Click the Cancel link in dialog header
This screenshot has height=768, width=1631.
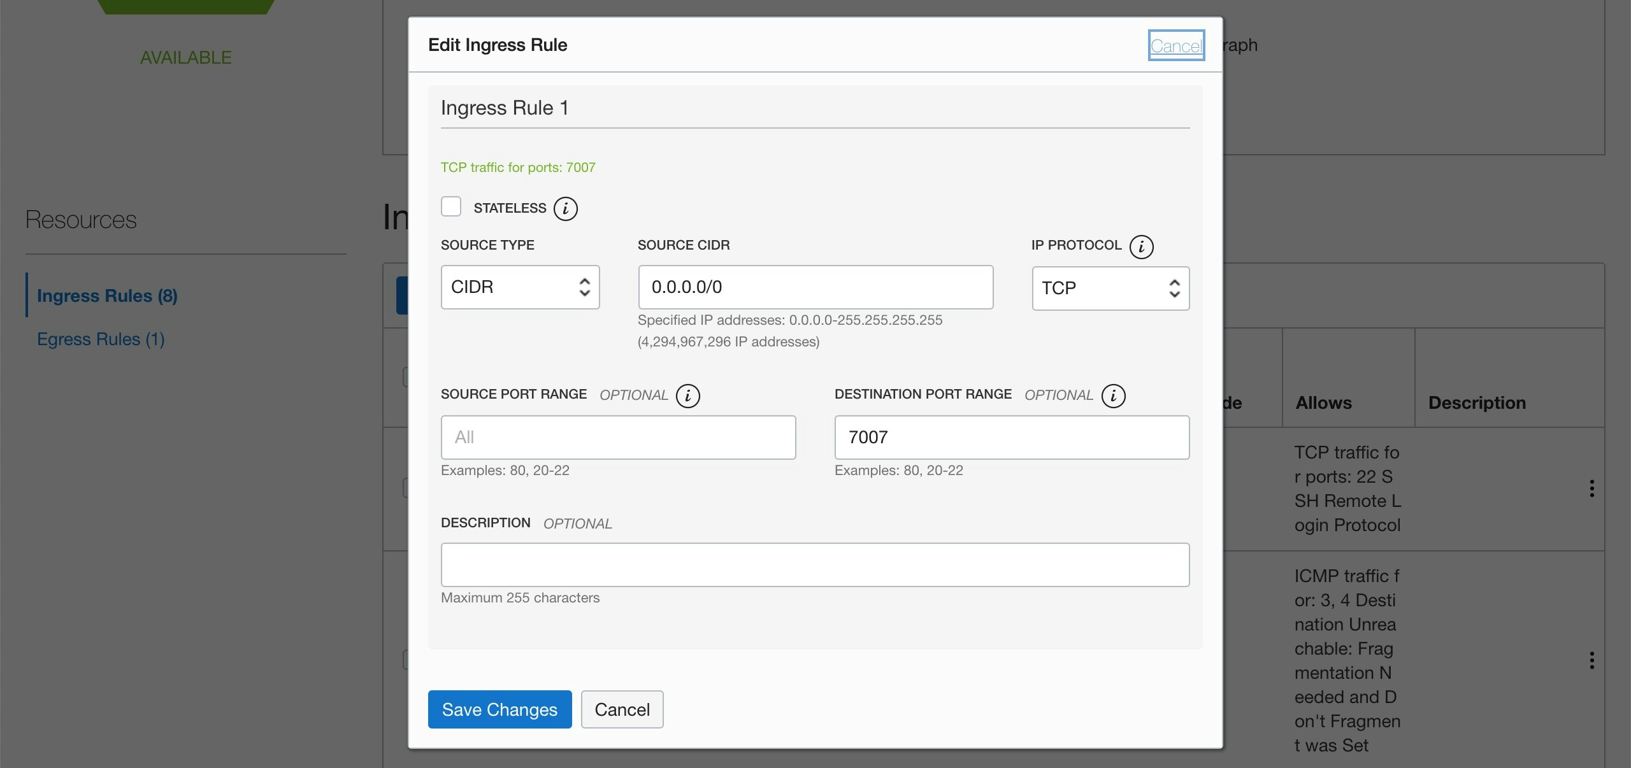[1175, 46]
